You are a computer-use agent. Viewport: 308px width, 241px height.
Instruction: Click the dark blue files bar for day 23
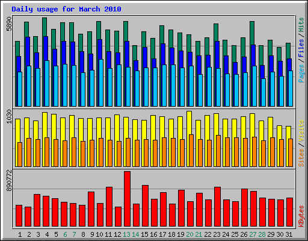click(x=217, y=55)
